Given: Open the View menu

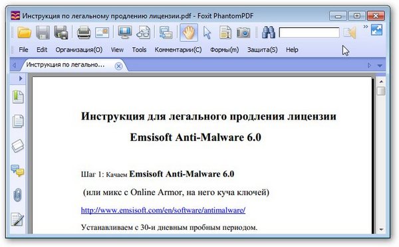Looking at the screenshot, I should (x=117, y=50).
